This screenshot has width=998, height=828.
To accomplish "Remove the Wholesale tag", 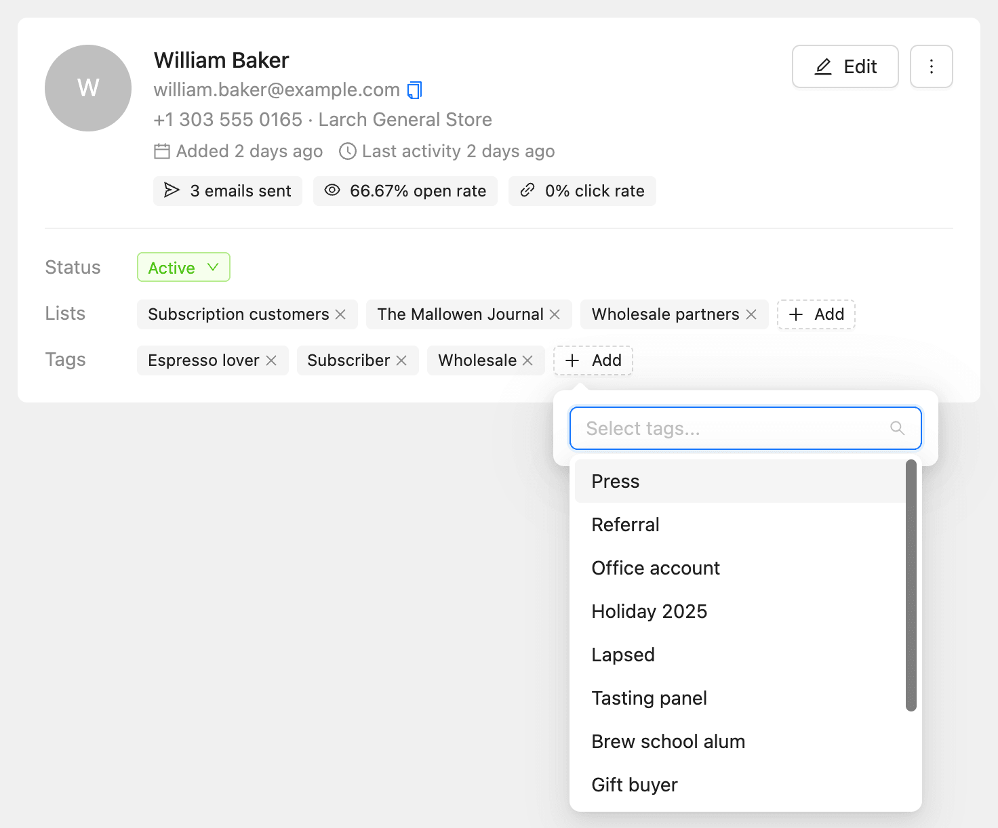I will [527, 360].
